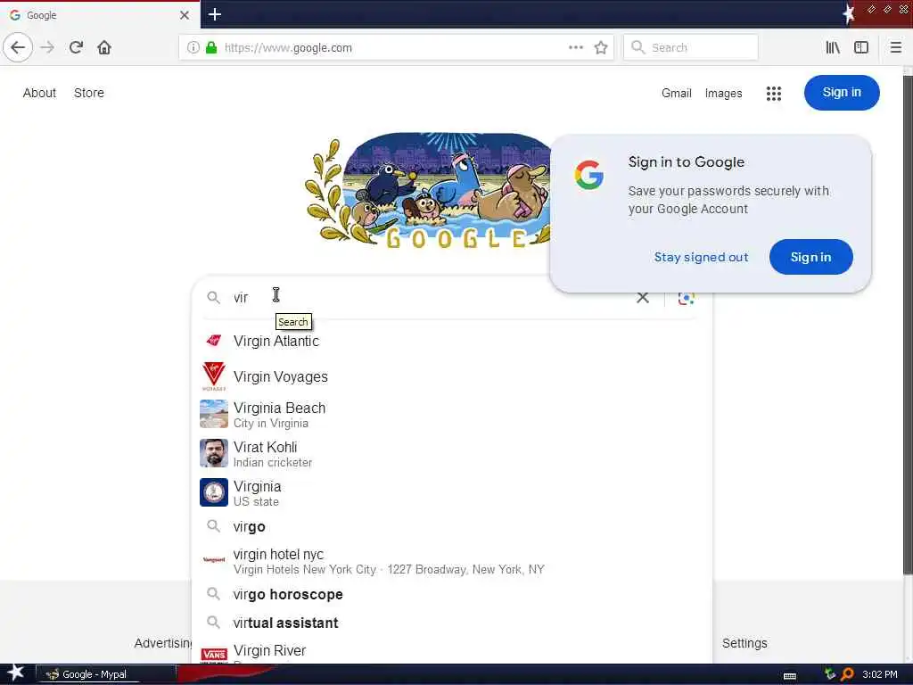Image resolution: width=913 pixels, height=685 pixels.
Task: Click Sign in within the Google popup
Action: coord(810,257)
